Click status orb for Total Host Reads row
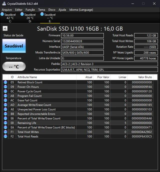Screen dimensions: 160x172 (5, 136)
